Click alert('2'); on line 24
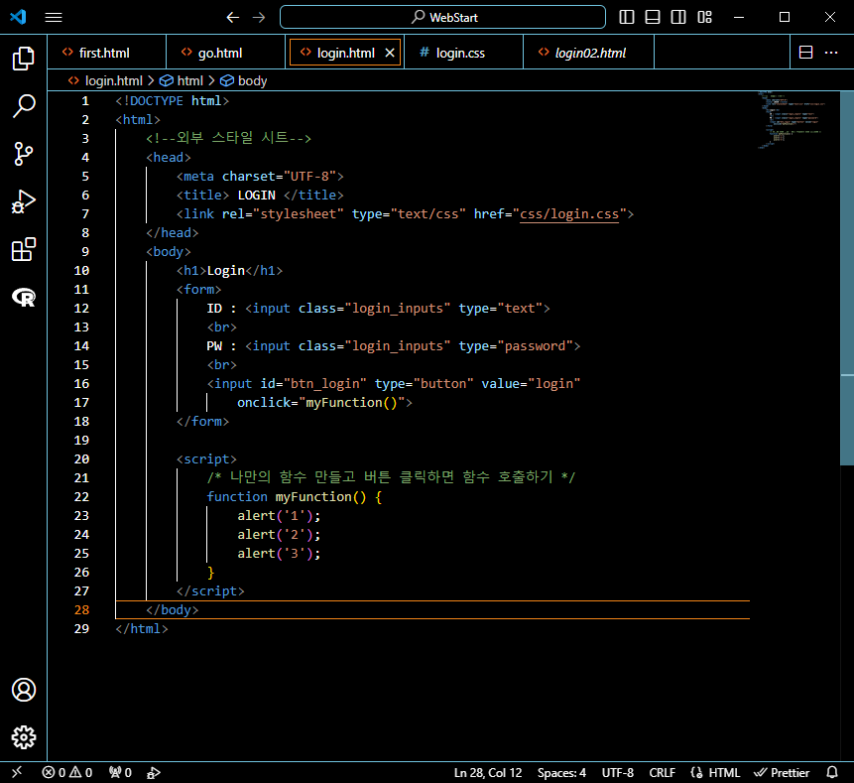 point(279,535)
